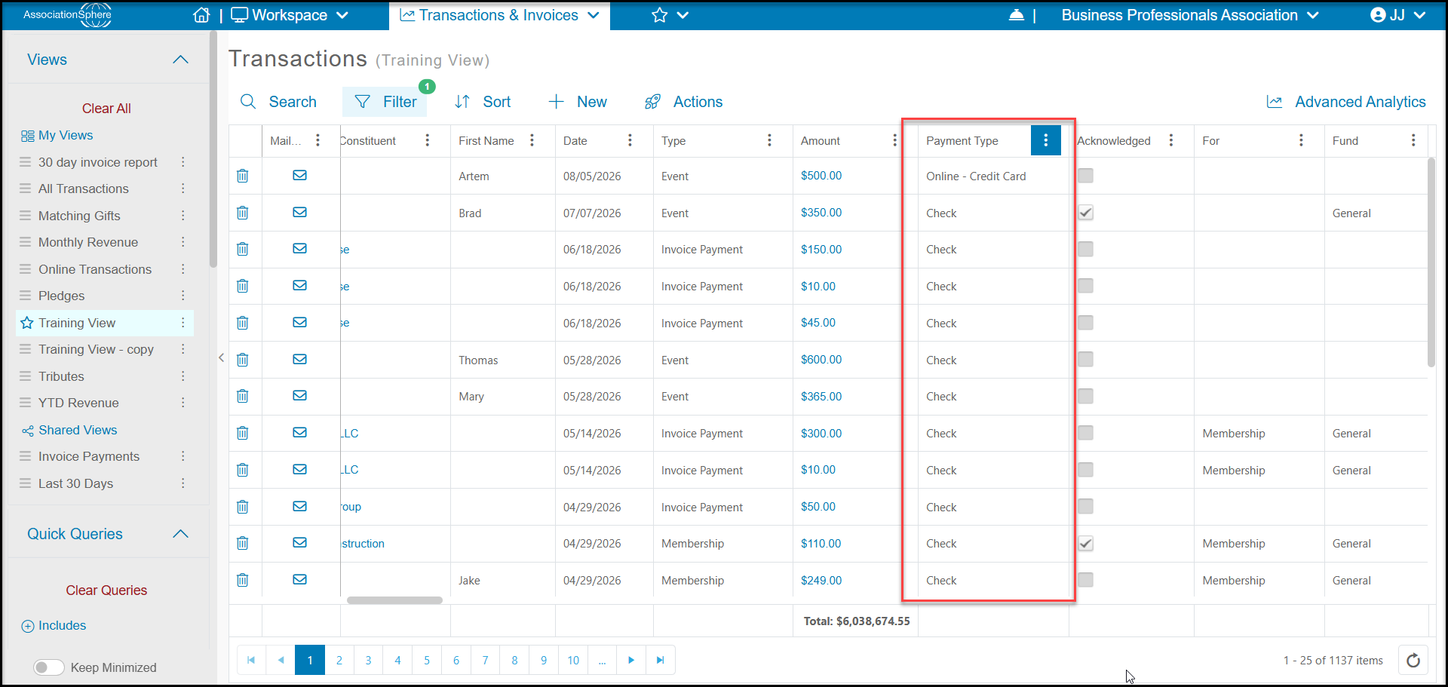Click the Filter button

click(385, 102)
